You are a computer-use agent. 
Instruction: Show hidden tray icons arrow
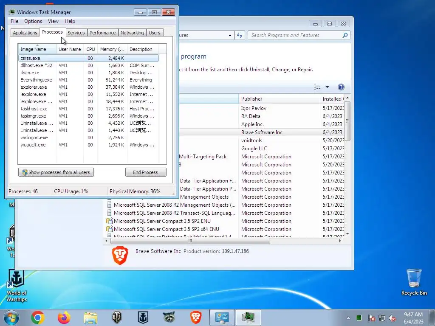tap(348, 318)
